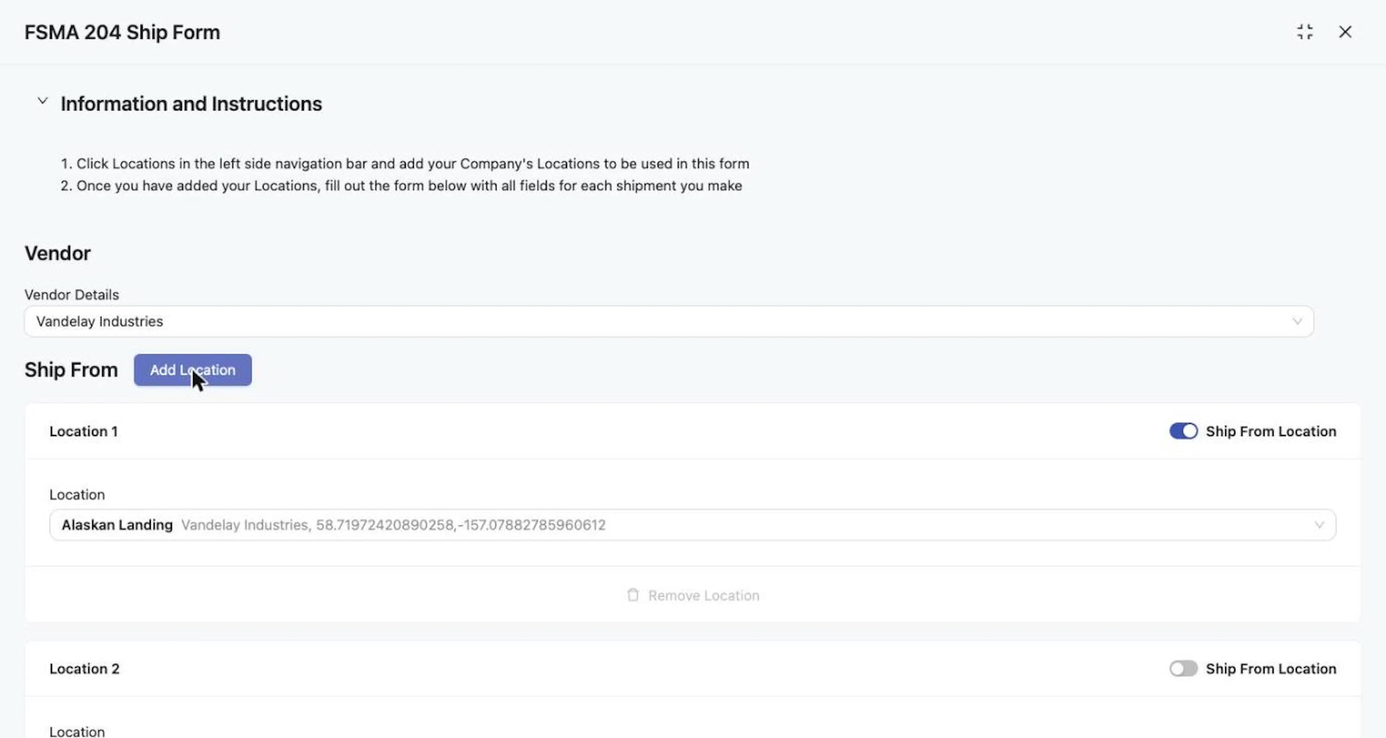Click the Location label above Alaskan Landing
The width and height of the screenshot is (1386, 738).
tap(77, 495)
